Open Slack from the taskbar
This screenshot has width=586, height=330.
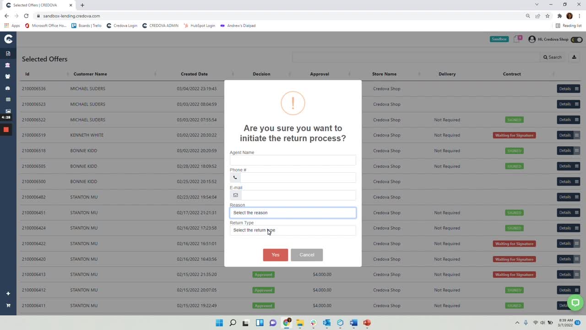coord(313,323)
